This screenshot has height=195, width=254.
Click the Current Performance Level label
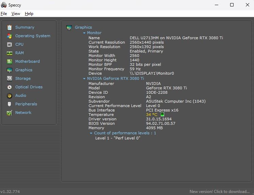(x=115, y=106)
